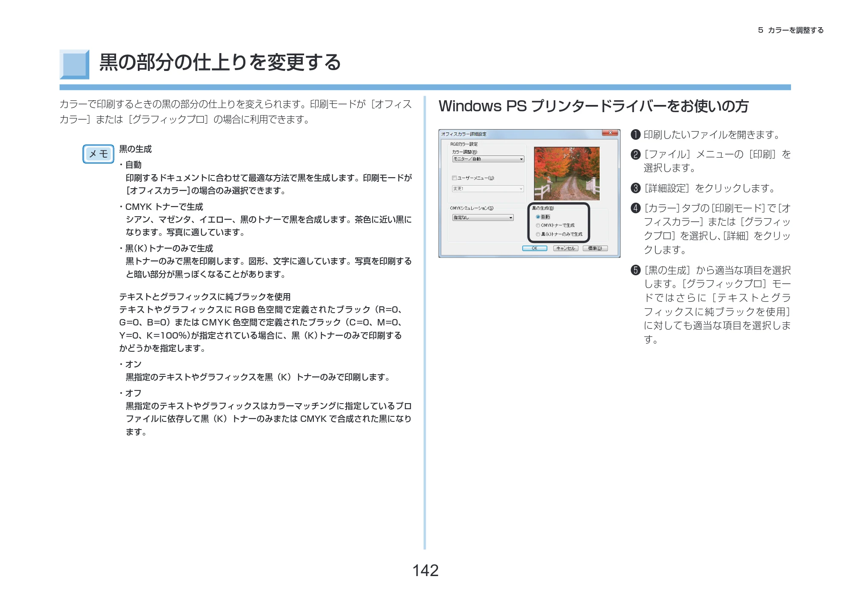The width and height of the screenshot is (851, 602).
Task: Confirm the dialog with OK
Action: pos(535,248)
